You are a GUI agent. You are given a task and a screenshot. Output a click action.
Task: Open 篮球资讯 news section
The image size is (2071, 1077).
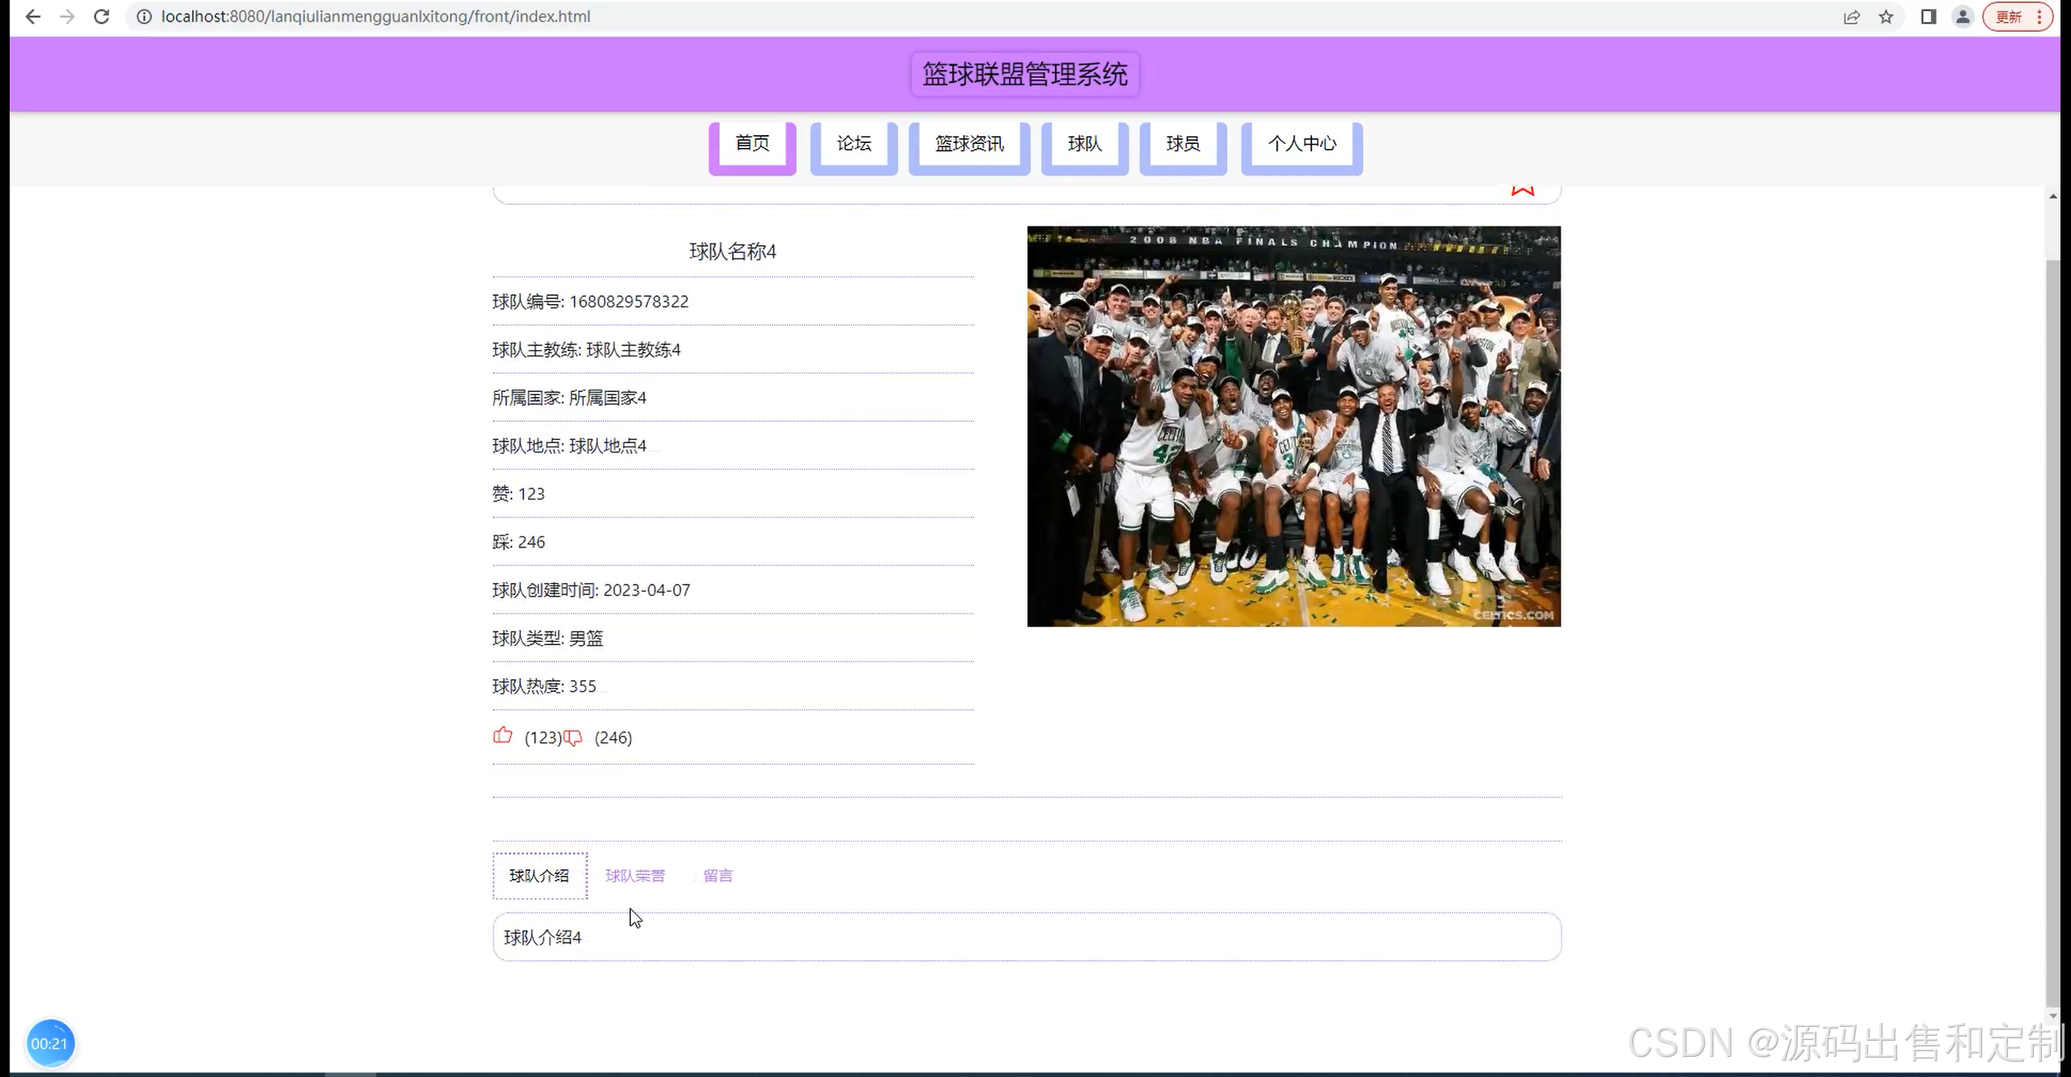click(969, 144)
